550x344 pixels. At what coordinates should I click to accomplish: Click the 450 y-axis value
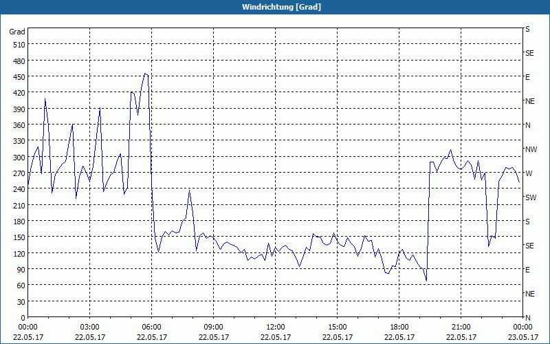coord(19,77)
